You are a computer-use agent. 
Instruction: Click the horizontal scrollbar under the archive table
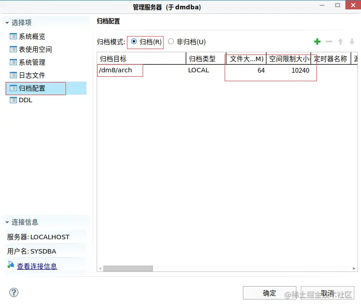[128, 268]
